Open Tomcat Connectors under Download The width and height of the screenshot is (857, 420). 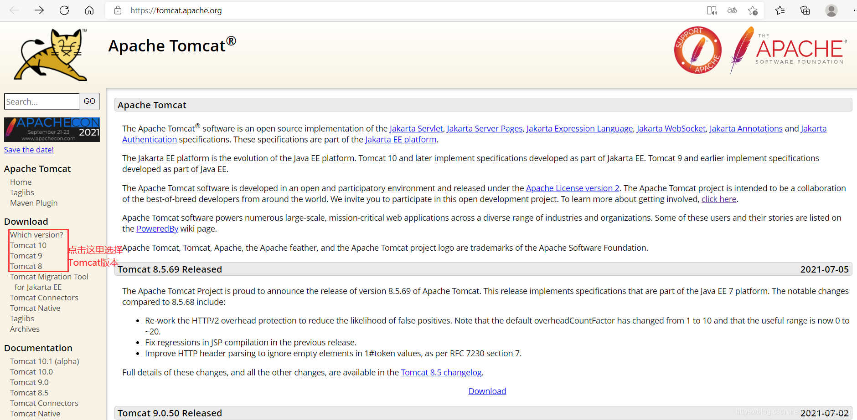click(44, 298)
